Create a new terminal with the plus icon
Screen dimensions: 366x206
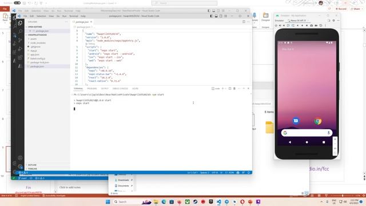[x=222, y=89]
